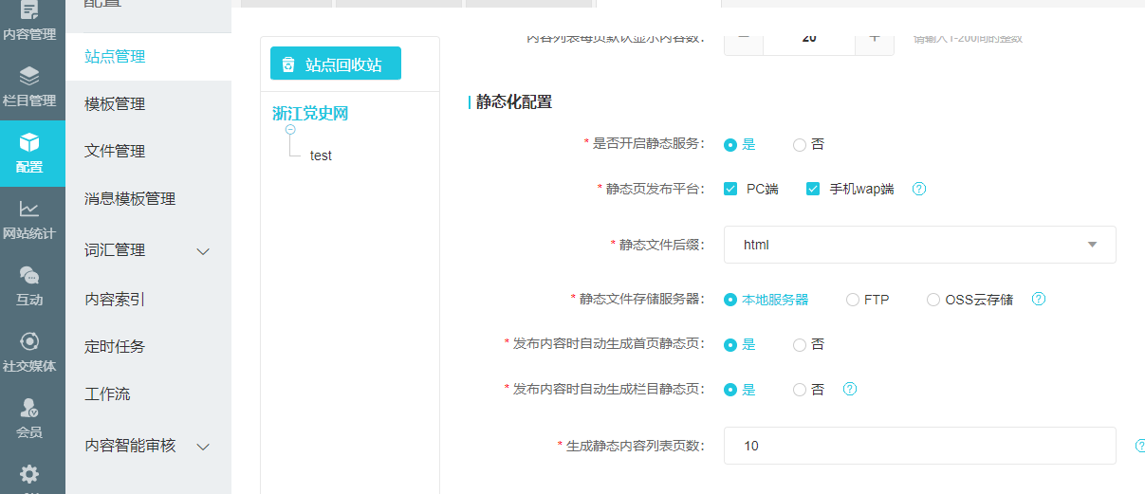Select the 浙江党史网 site node
Image resolution: width=1145 pixels, height=494 pixels.
click(310, 114)
